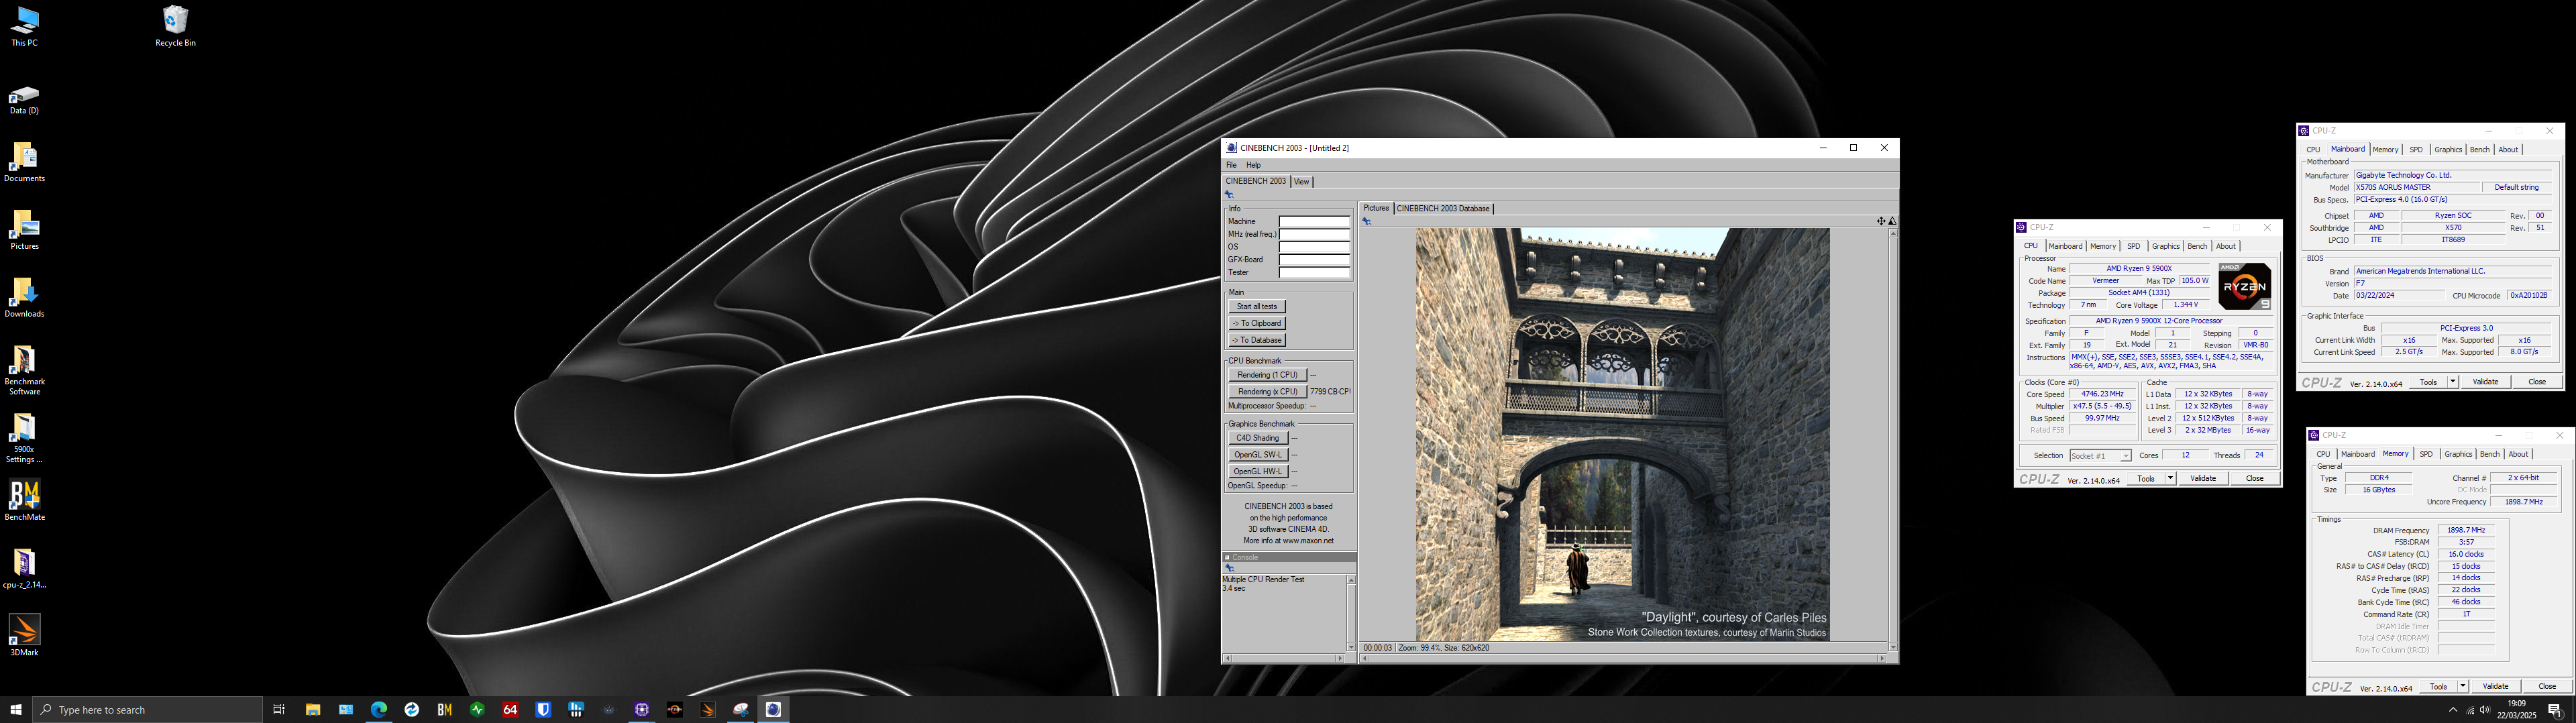The width and height of the screenshot is (2576, 723).
Task: Select the BenchMate desktop shortcut
Action: point(24,501)
